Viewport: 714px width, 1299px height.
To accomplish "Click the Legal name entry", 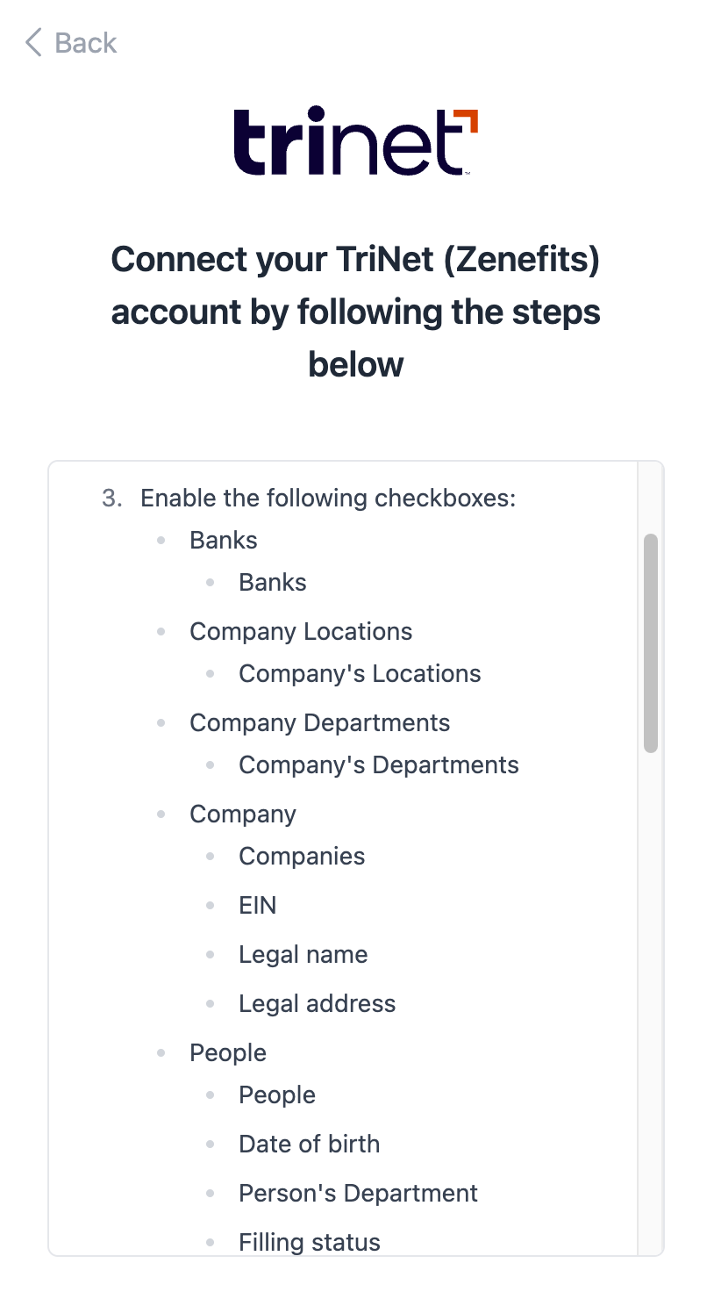I will (303, 955).
